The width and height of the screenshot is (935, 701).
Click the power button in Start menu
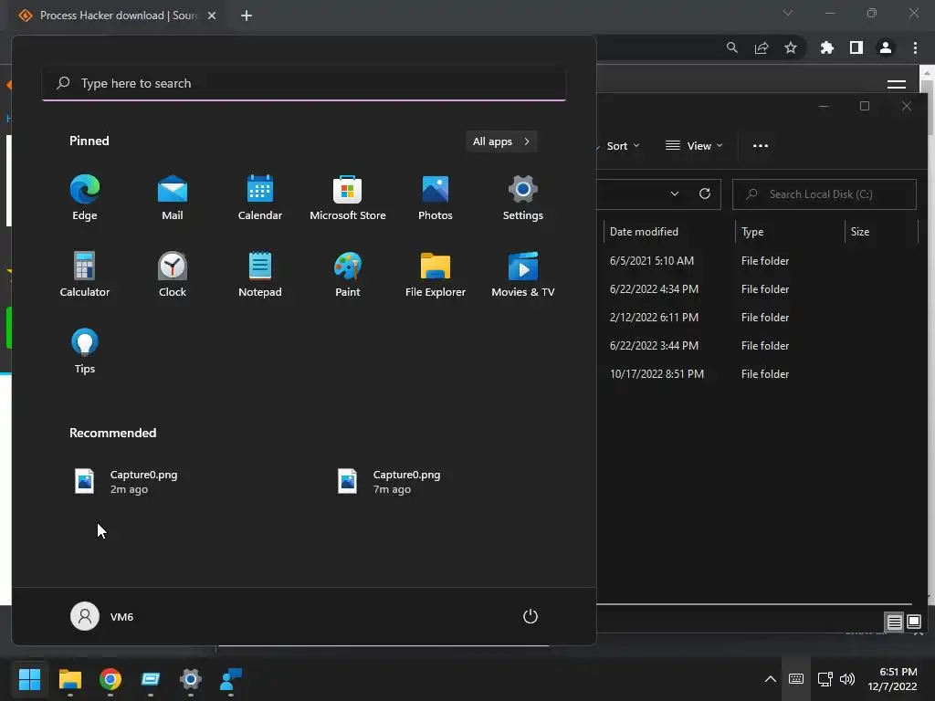531,616
